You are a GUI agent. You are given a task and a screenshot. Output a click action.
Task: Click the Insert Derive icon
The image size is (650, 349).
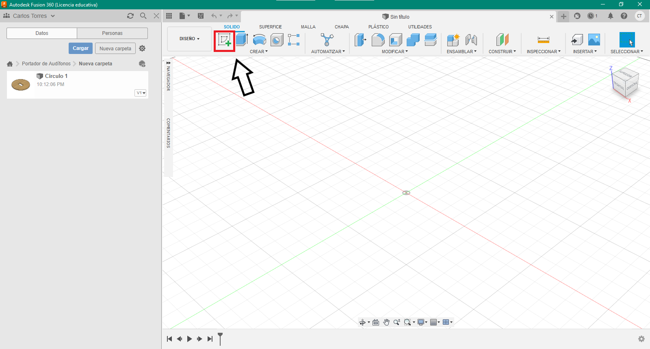click(x=577, y=40)
